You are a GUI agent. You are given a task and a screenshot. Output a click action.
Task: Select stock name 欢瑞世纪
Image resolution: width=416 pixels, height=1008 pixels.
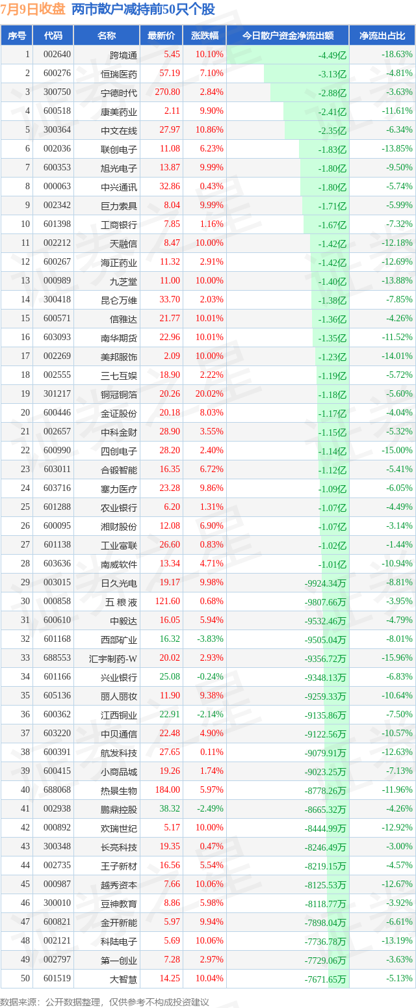coord(119,828)
